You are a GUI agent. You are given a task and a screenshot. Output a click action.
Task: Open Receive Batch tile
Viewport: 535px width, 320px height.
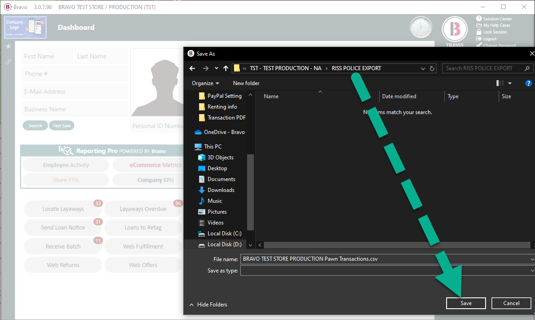(x=63, y=246)
